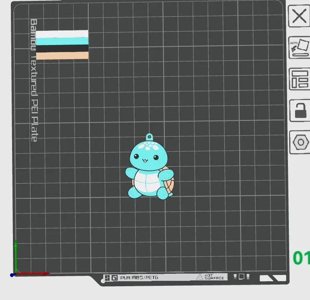This screenshot has width=310, height=300.
Task: Click the arrange objects layout icon
Action: point(300,79)
